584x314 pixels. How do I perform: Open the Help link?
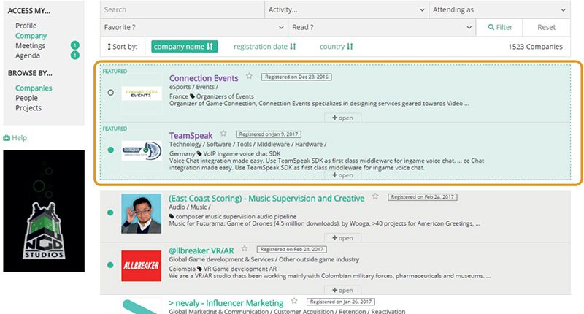click(x=15, y=138)
